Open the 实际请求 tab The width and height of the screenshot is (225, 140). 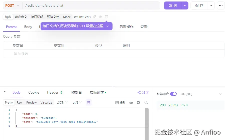(x=98, y=92)
